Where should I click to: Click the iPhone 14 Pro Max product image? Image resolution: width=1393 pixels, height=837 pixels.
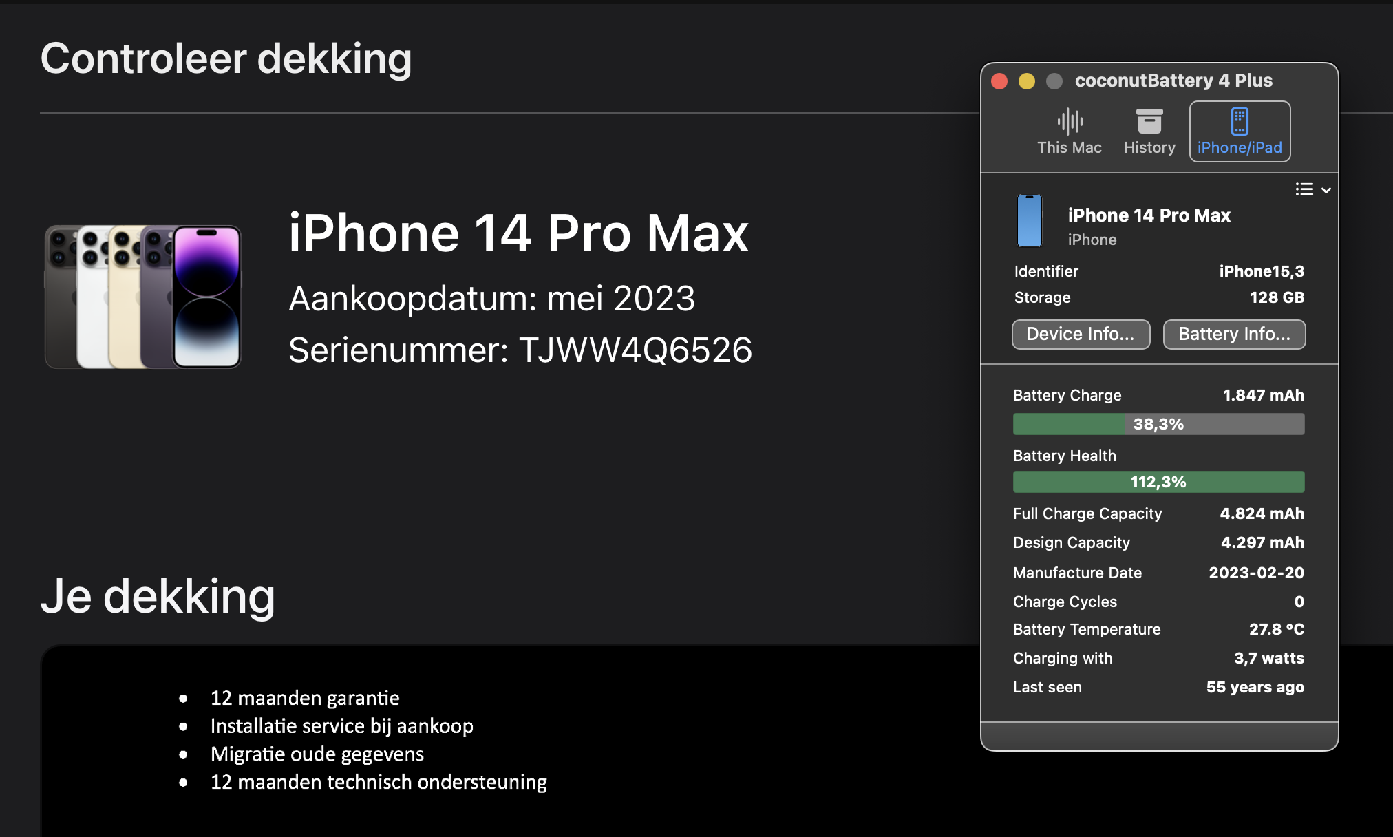click(143, 296)
